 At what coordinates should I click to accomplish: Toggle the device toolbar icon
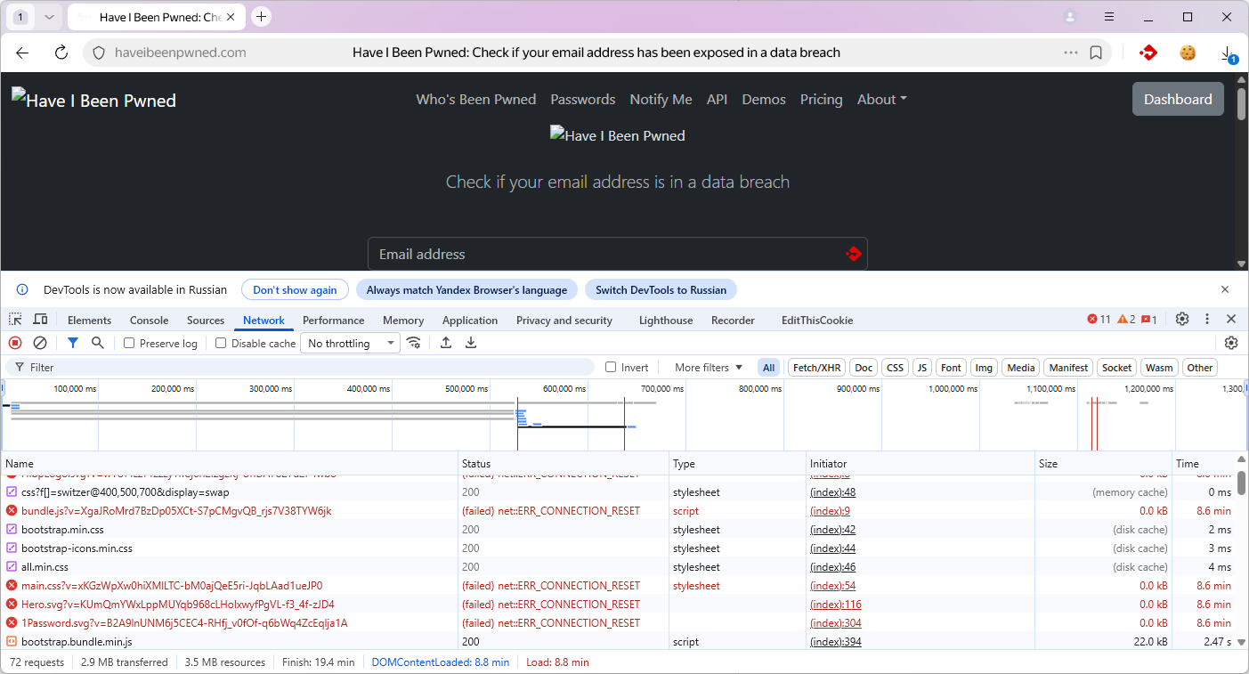pyautogui.click(x=40, y=320)
